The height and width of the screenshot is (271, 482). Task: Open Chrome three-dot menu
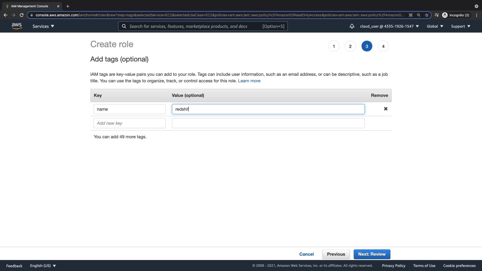476,15
